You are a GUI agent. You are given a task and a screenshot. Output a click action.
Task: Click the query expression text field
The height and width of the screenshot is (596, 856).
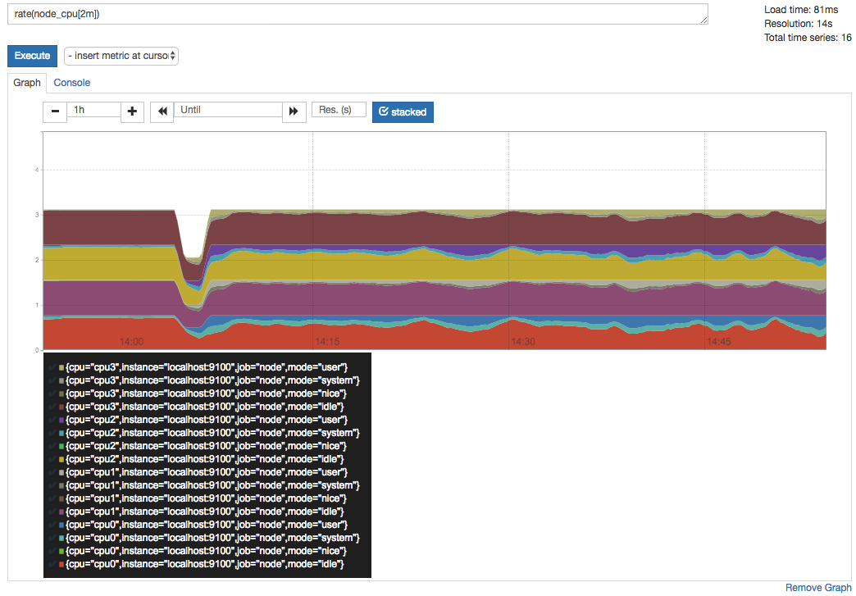pos(357,14)
